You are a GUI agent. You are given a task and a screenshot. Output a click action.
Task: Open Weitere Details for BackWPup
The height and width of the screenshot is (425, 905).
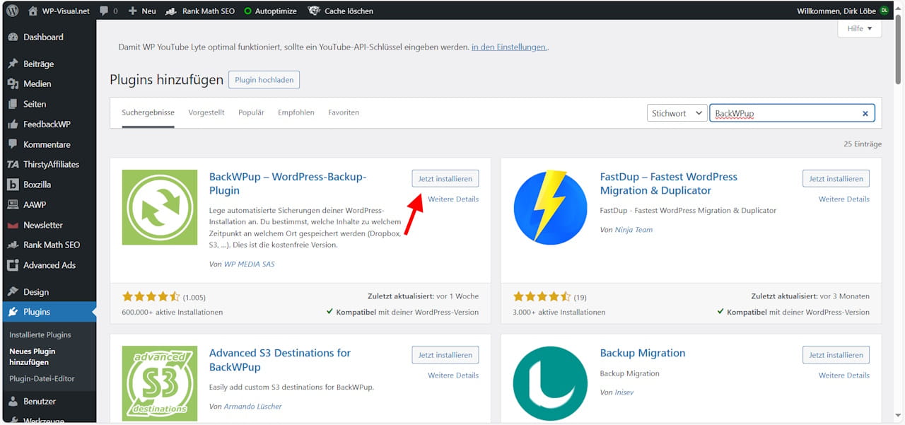pyautogui.click(x=453, y=199)
